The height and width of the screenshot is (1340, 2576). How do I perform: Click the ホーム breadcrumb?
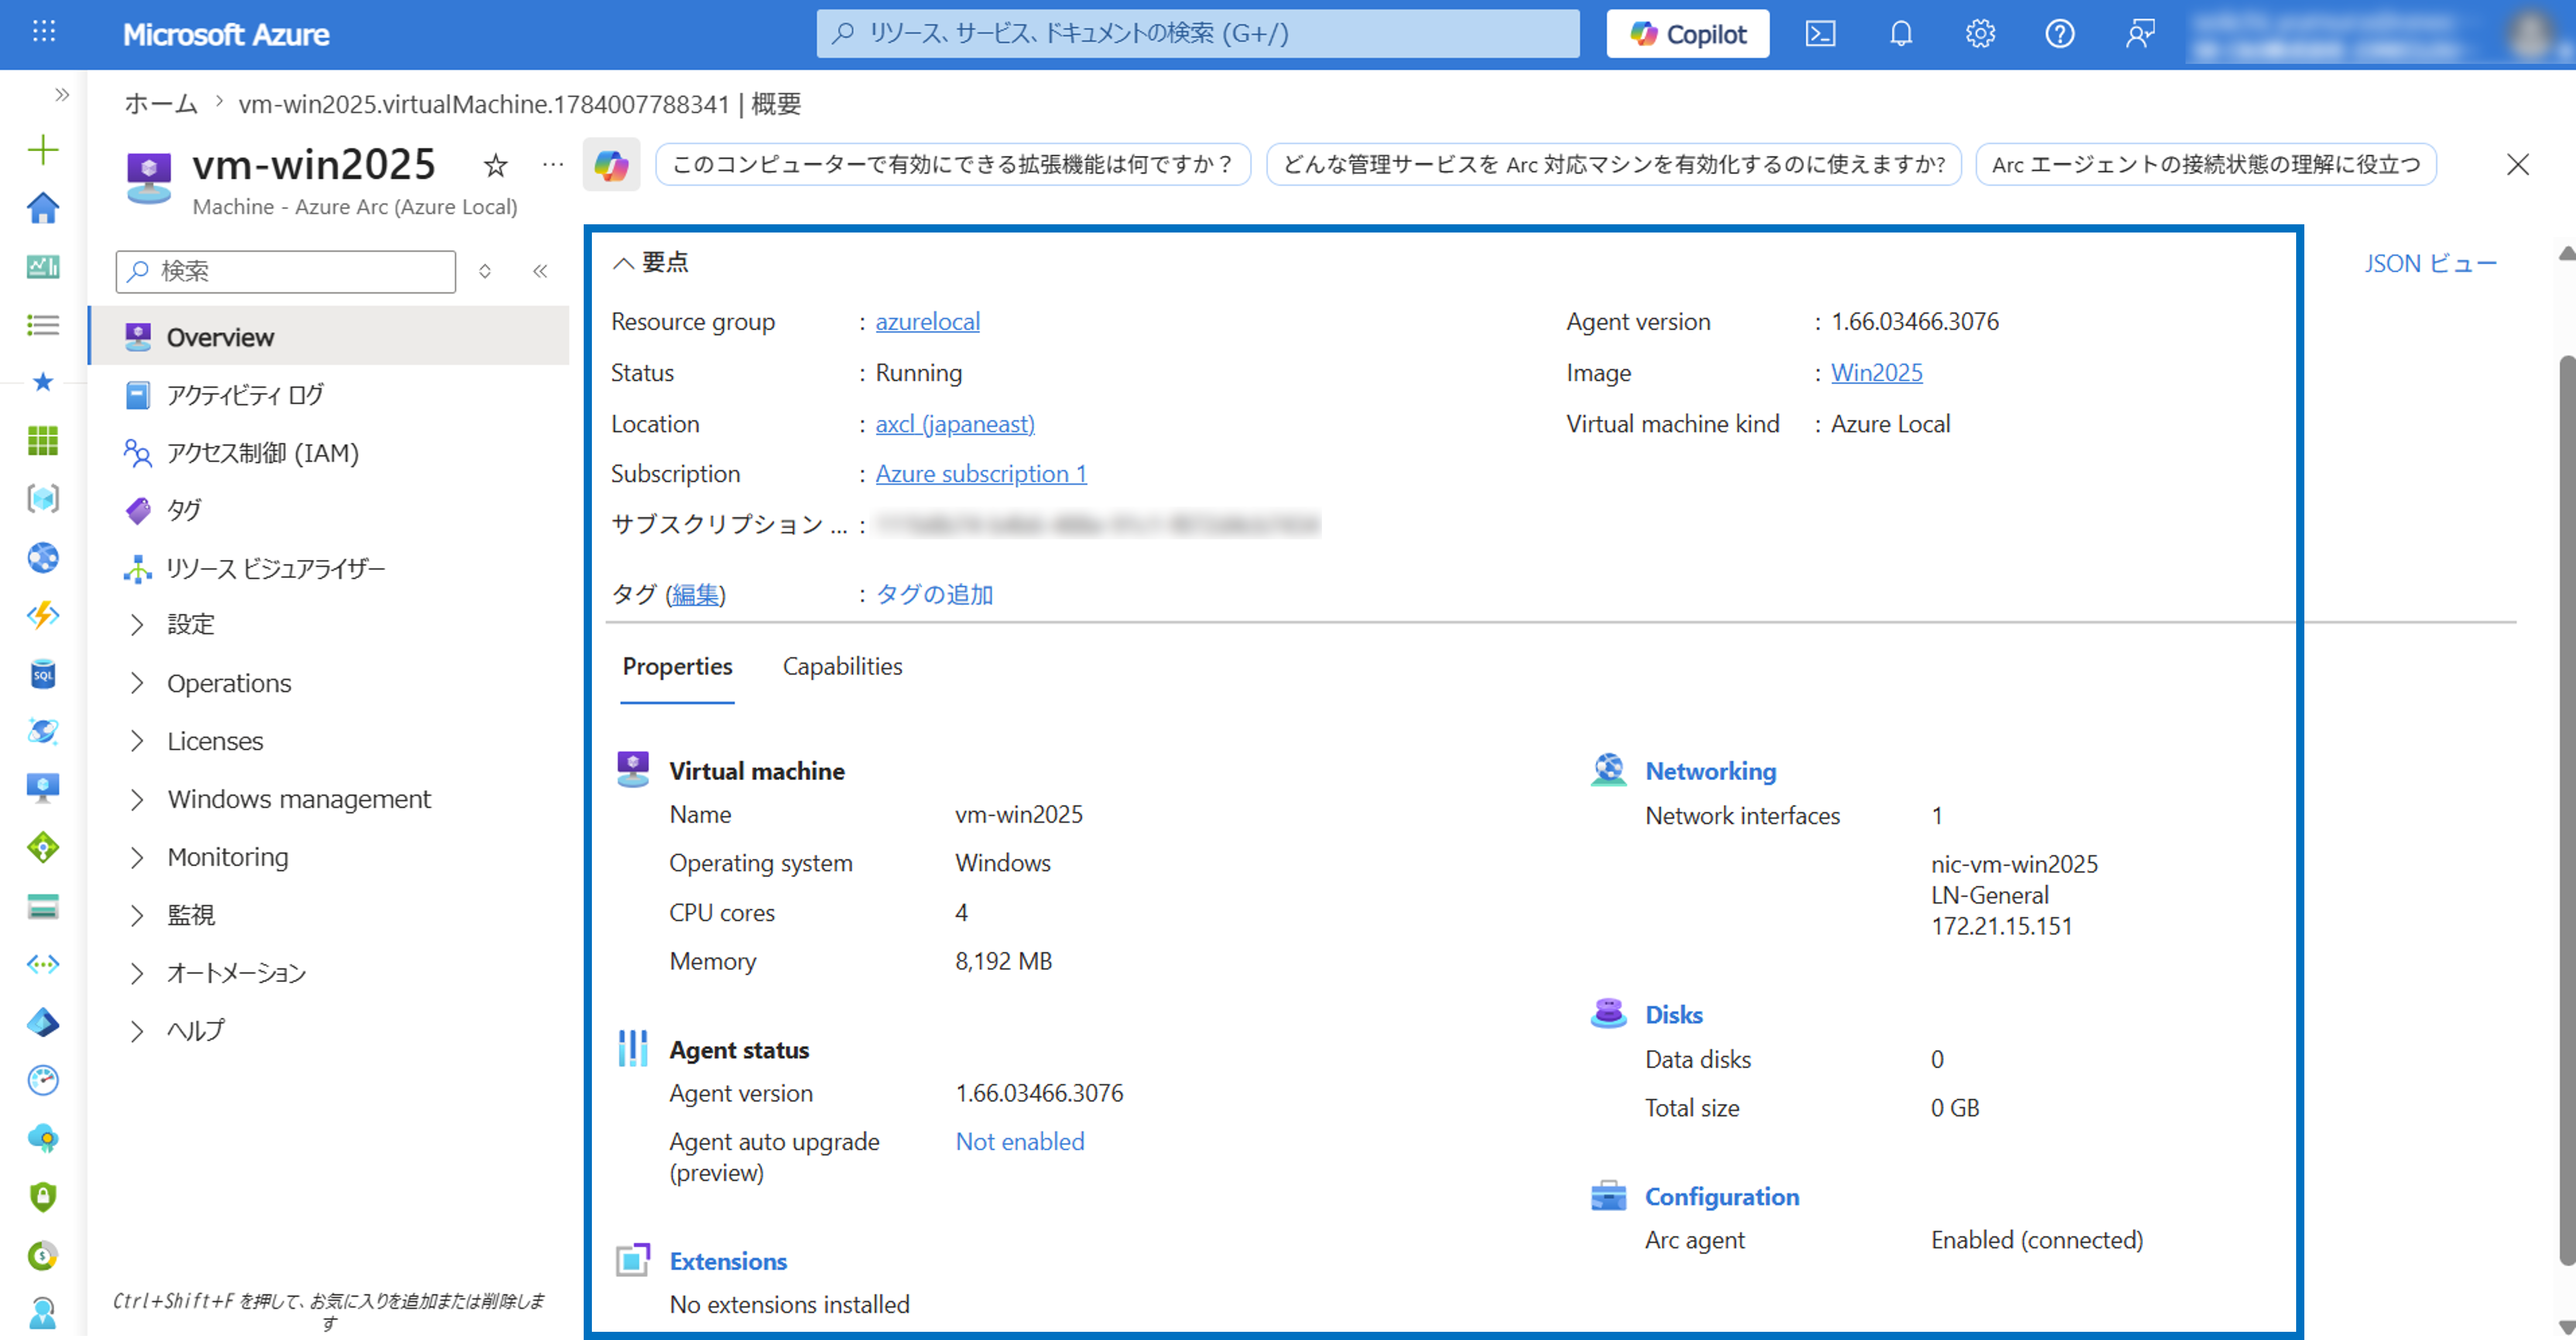pyautogui.click(x=161, y=104)
